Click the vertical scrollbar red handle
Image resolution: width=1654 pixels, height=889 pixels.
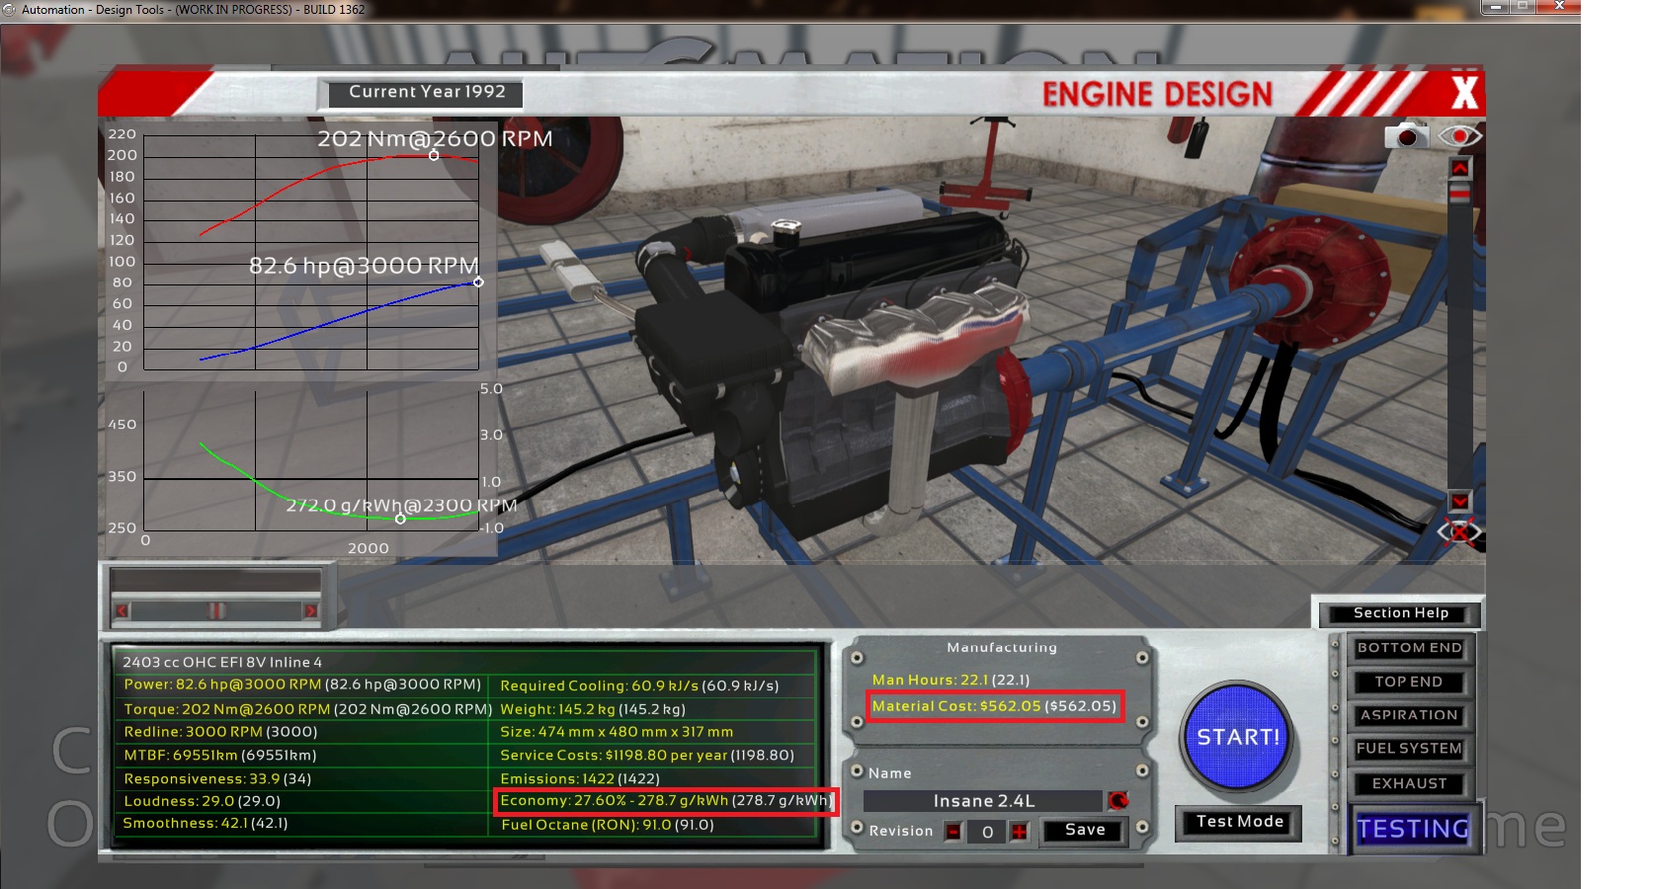click(1459, 194)
